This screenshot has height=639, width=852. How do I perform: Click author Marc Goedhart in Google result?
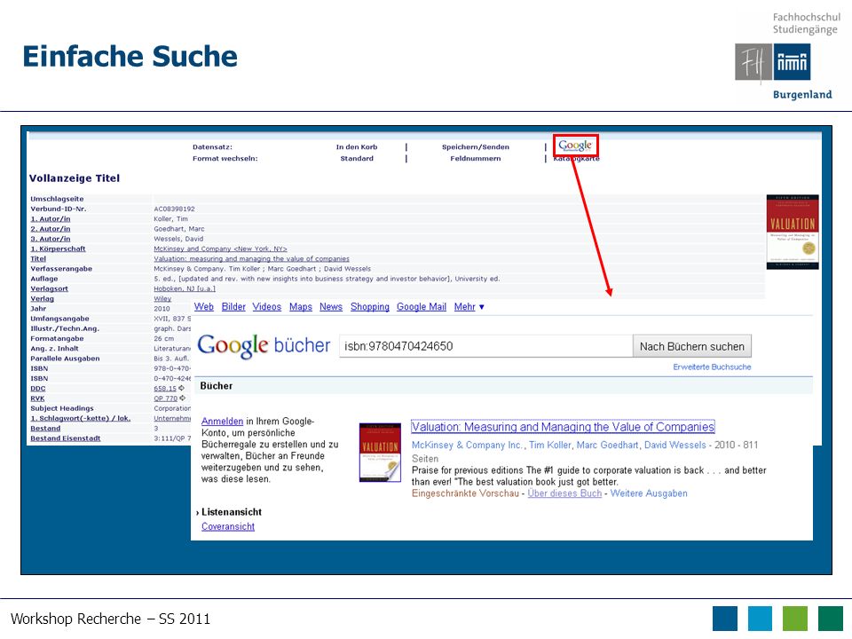(607, 445)
